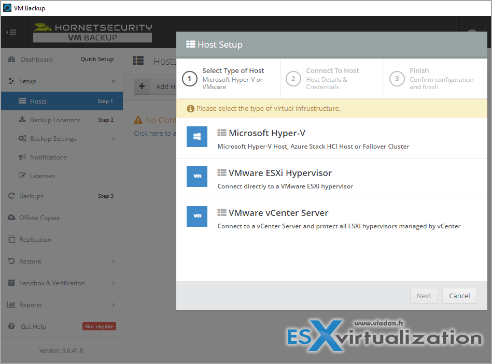492x364 pixels.
Task: Click the Backup Locations download icon
Action: click(22, 120)
